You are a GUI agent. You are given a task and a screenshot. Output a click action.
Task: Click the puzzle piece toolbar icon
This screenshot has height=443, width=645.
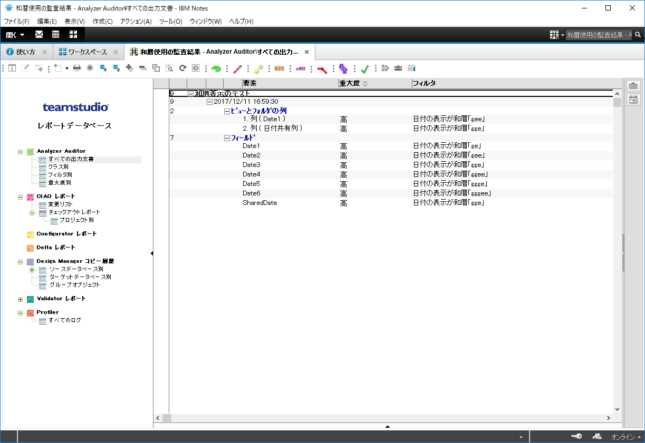[x=385, y=68]
